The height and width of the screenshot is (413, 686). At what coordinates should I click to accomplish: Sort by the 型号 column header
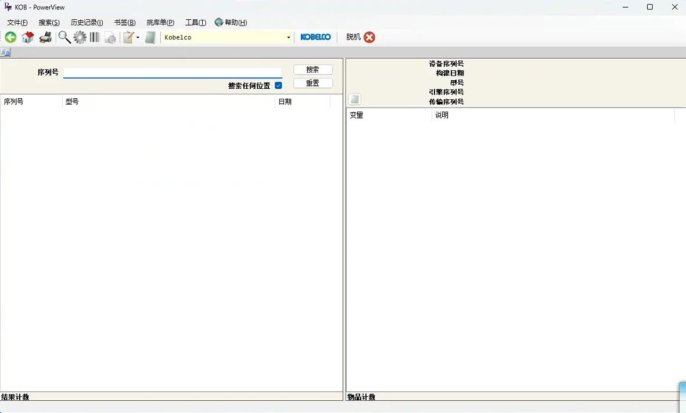[x=168, y=102]
